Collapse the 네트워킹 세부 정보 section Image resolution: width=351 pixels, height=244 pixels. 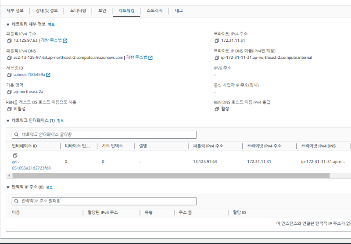point(8,25)
